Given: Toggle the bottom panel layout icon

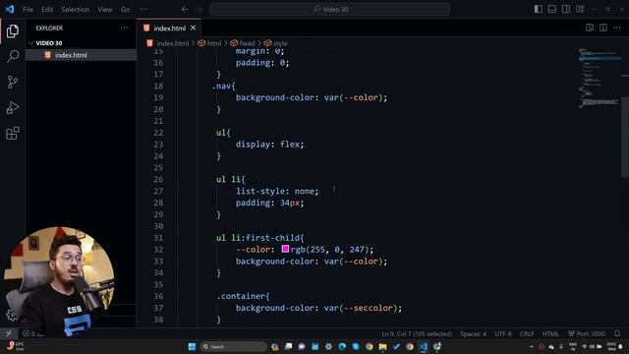Looking at the screenshot, I should (552, 9).
